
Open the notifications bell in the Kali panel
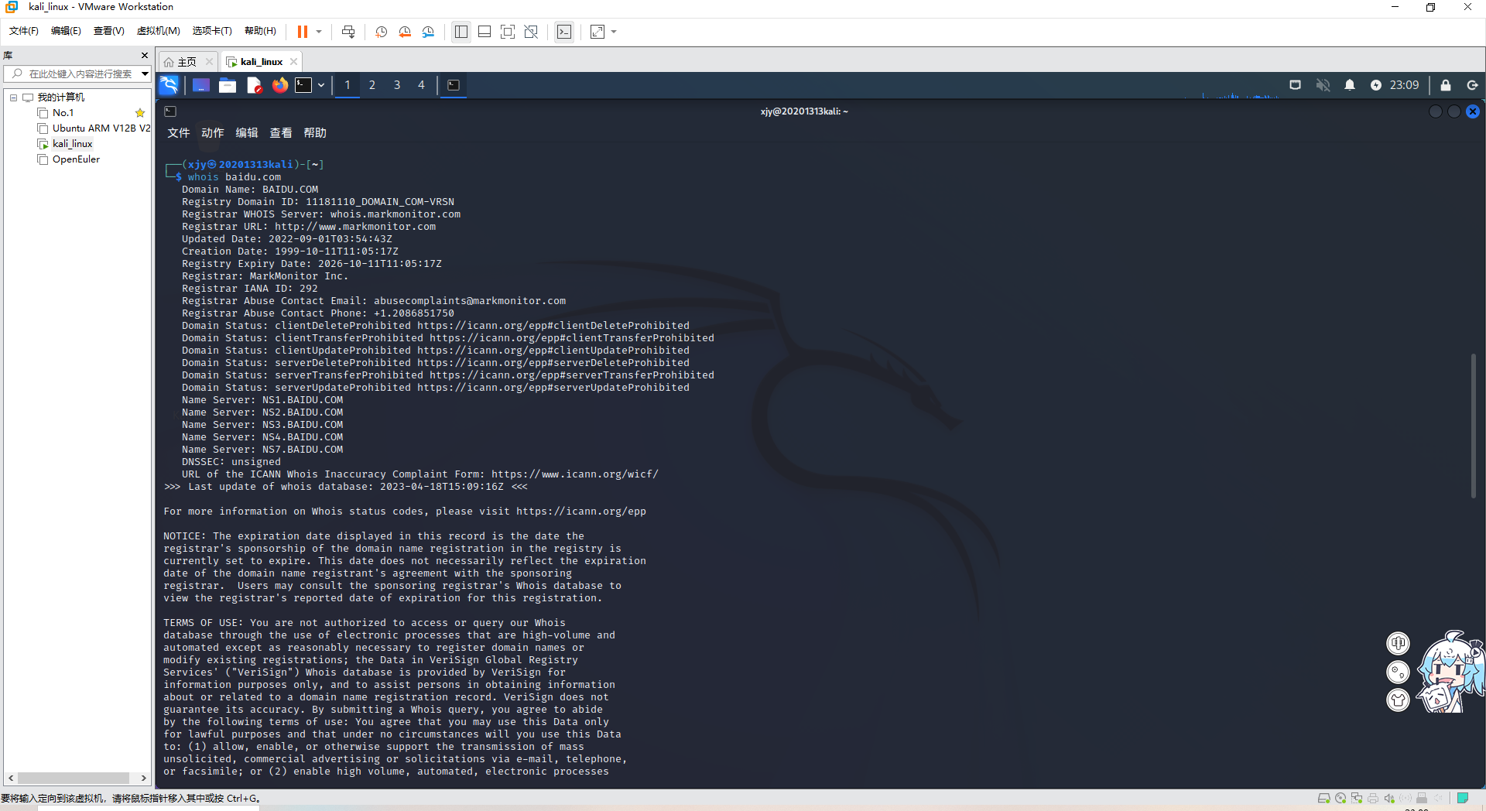pos(1350,85)
